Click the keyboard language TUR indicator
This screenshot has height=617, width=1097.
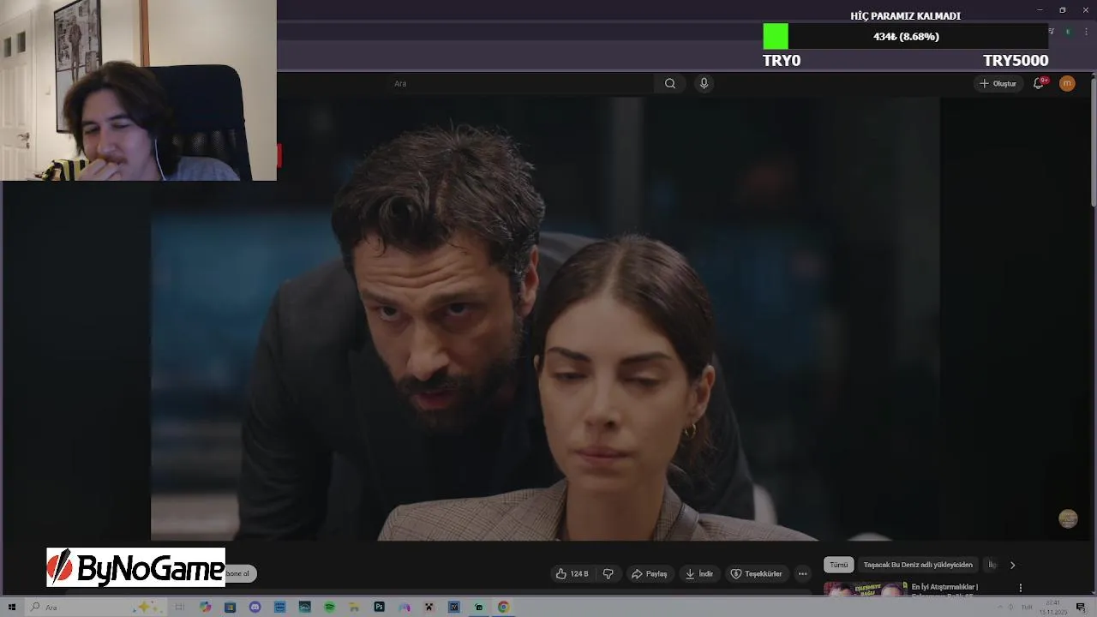click(1027, 607)
